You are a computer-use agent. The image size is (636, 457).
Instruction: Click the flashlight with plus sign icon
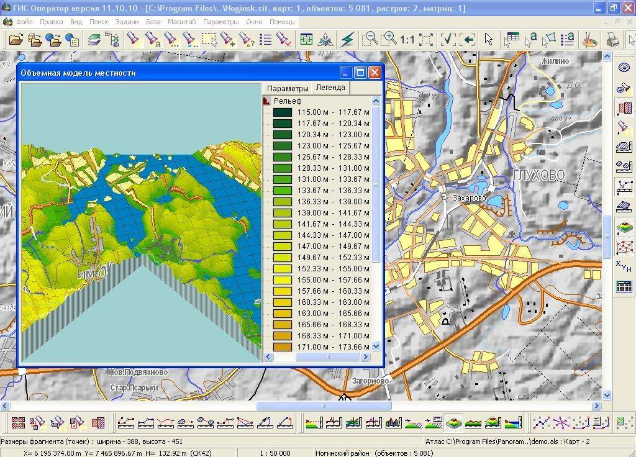(227, 39)
